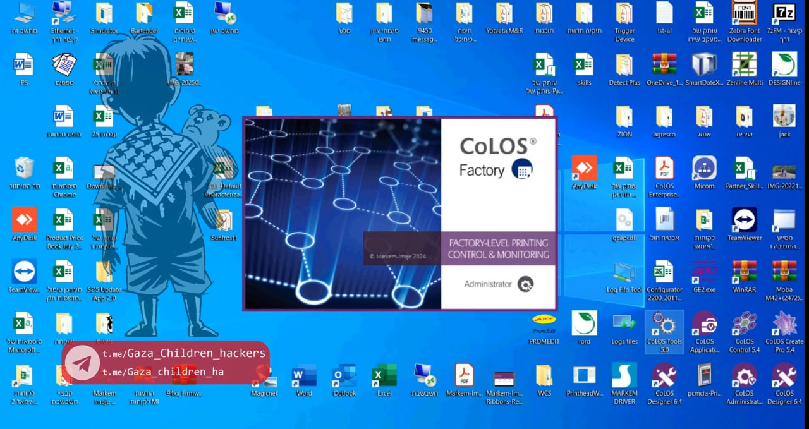Select the Zebra Font Downloader icon
Viewport: 809px width, 429px height.
pos(744,15)
